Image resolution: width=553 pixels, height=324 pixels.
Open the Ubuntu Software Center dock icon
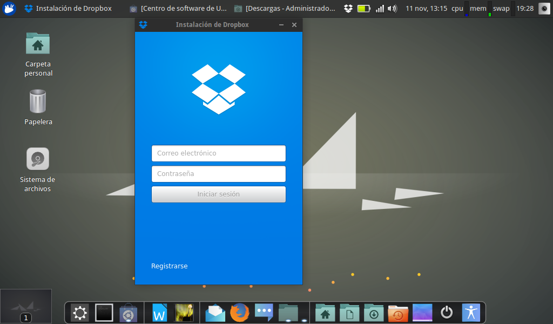129,312
